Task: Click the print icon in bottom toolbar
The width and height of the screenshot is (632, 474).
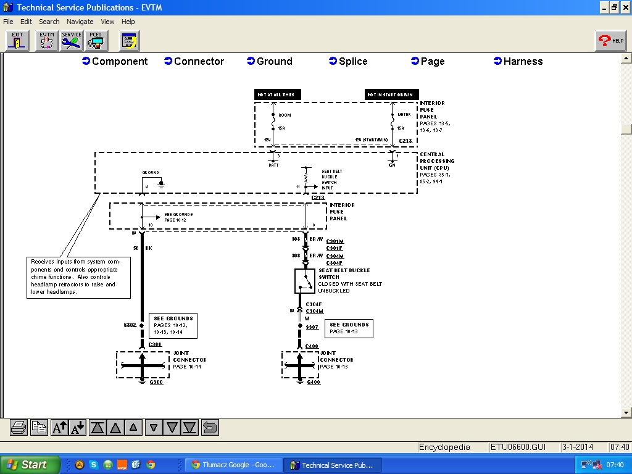Action: pyautogui.click(x=19, y=427)
